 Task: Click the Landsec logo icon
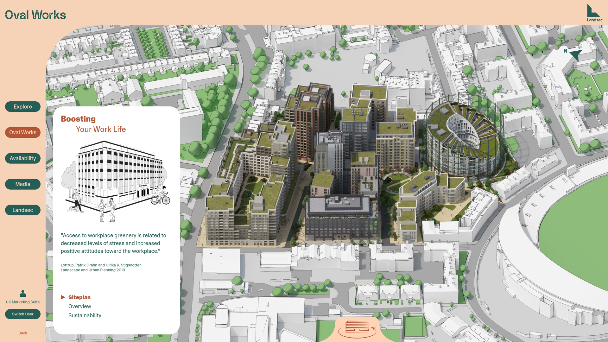coord(594,13)
